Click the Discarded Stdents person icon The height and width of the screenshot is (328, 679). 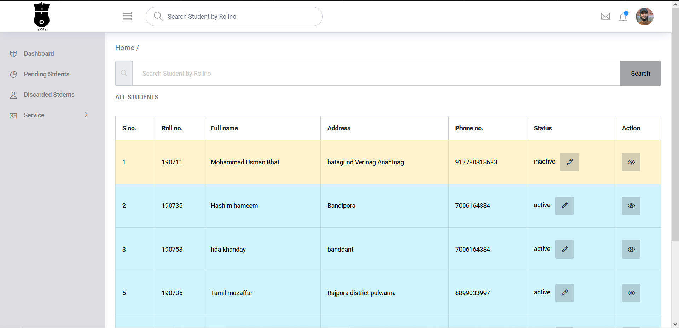point(13,95)
